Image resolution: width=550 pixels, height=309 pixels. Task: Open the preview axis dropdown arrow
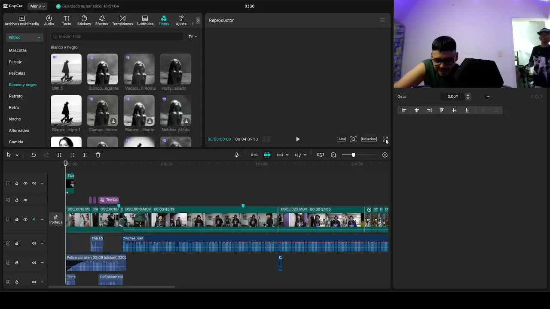point(305,155)
